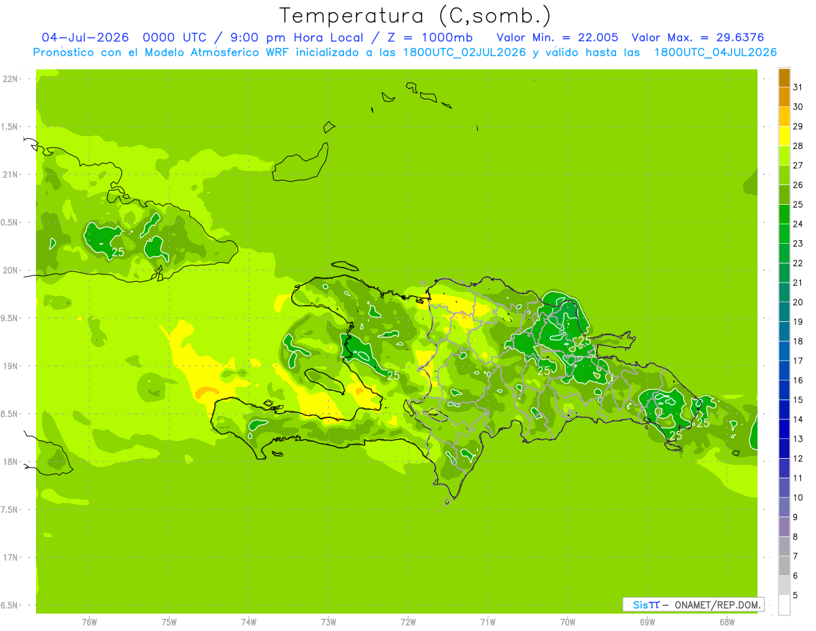Click legend value "22"
This screenshot has width=816, height=631.
pyautogui.click(x=798, y=263)
